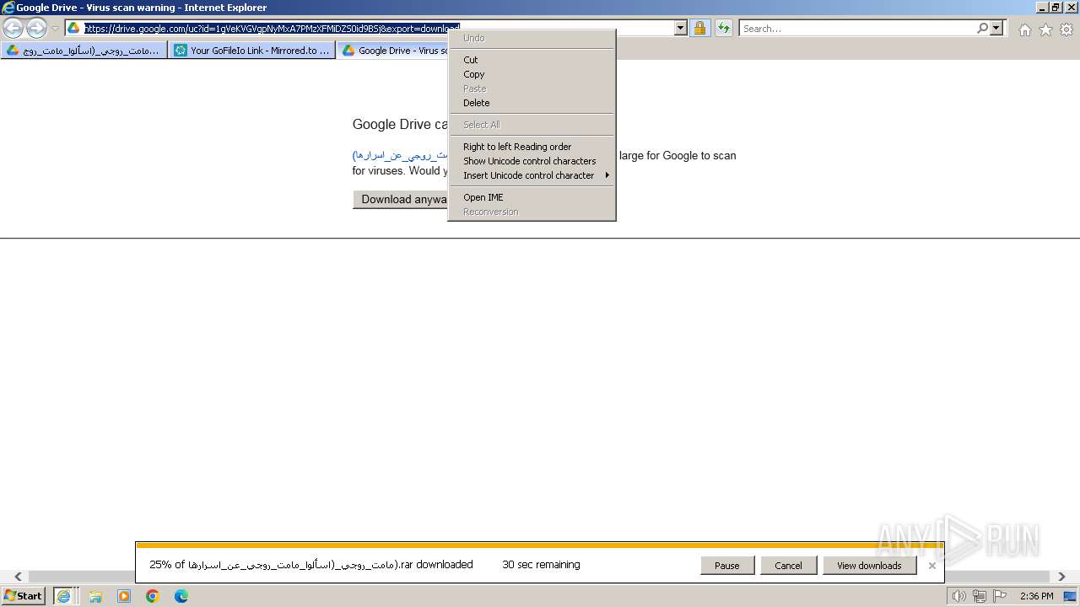Choose Open IME from context menu
This screenshot has width=1080, height=607.
[x=531, y=197]
